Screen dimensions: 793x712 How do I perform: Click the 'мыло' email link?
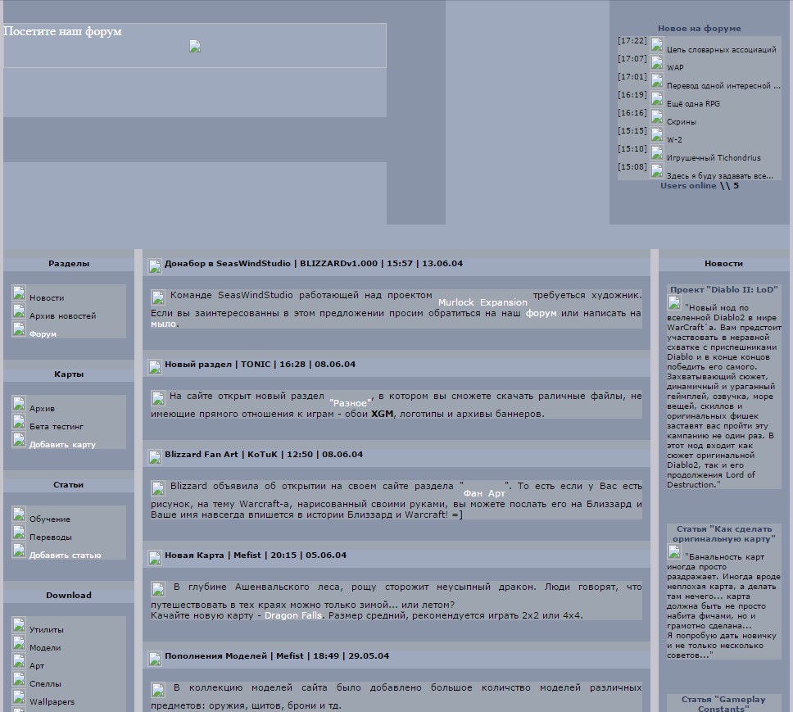click(163, 324)
